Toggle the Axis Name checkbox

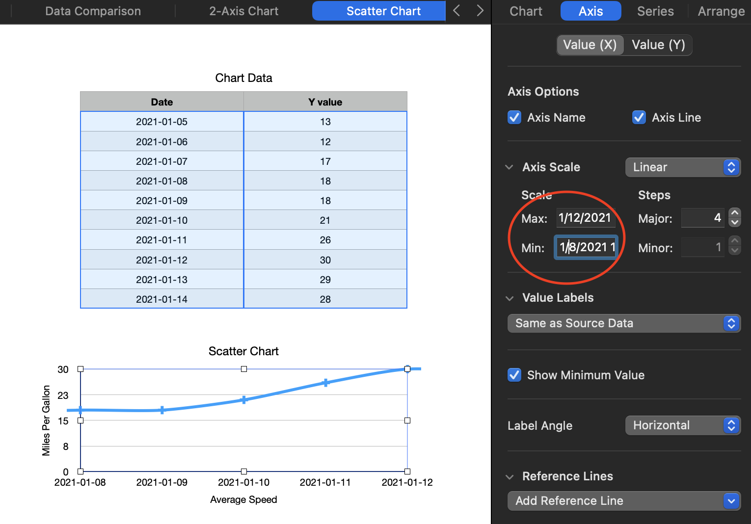pos(514,118)
